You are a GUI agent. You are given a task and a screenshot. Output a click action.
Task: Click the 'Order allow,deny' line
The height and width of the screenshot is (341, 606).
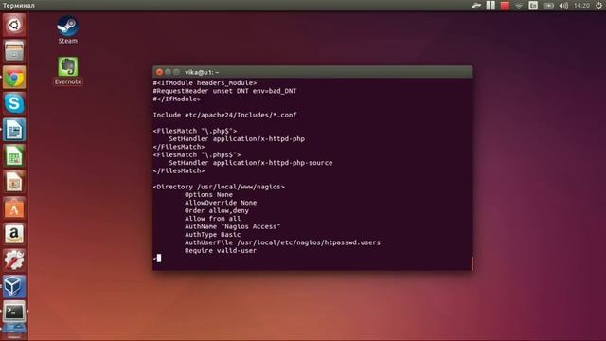pos(217,210)
